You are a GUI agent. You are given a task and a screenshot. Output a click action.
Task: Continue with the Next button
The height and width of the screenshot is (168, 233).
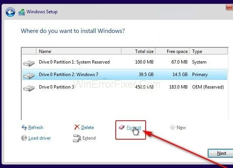[x=221, y=153]
